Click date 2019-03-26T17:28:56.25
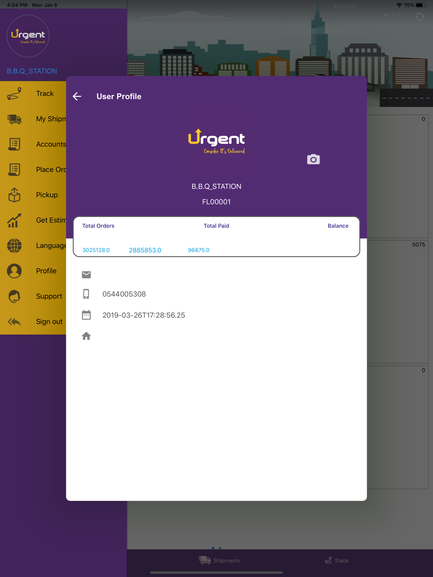Viewport: 433px width, 577px height. (144, 315)
